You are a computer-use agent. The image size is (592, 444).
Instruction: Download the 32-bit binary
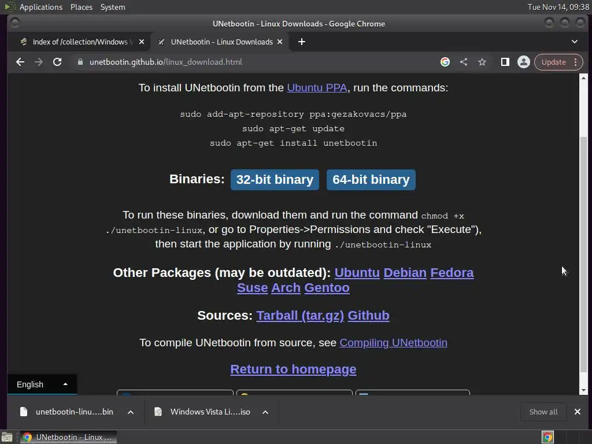click(275, 180)
